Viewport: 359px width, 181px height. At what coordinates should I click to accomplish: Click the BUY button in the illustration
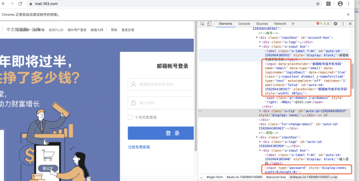(x=48, y=169)
